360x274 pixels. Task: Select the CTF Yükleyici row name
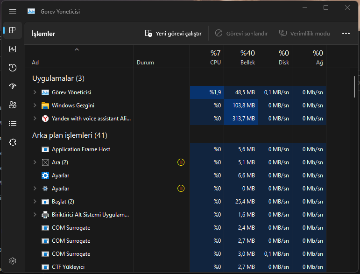[68, 267]
